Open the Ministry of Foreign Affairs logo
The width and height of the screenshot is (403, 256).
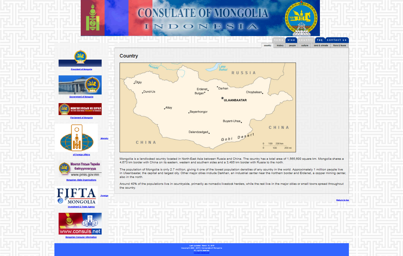click(x=76, y=138)
